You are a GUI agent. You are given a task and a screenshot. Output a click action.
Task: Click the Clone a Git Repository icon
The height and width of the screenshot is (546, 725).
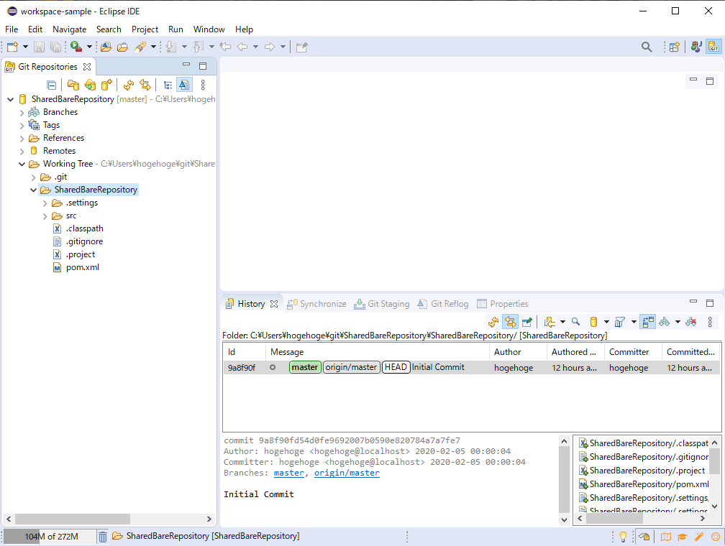[x=90, y=85]
